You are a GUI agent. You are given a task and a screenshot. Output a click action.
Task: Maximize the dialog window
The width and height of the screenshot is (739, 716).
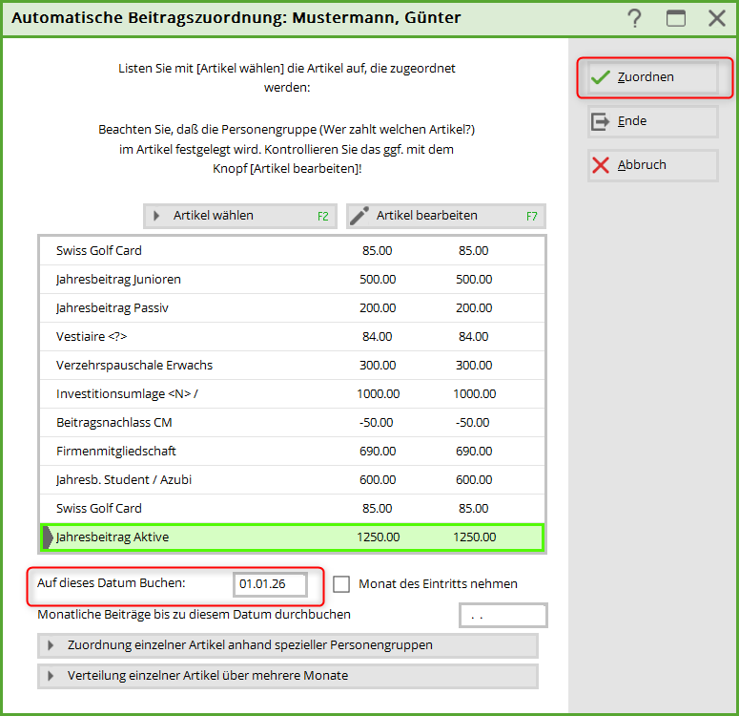click(x=676, y=18)
